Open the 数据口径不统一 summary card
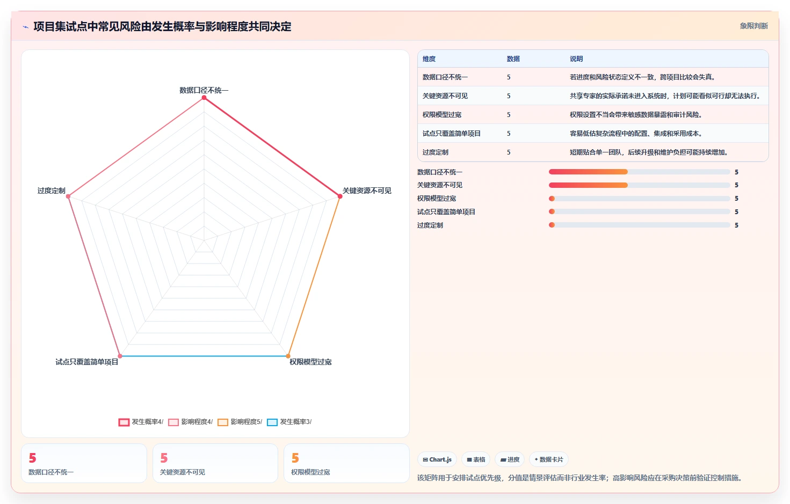 pyautogui.click(x=84, y=463)
